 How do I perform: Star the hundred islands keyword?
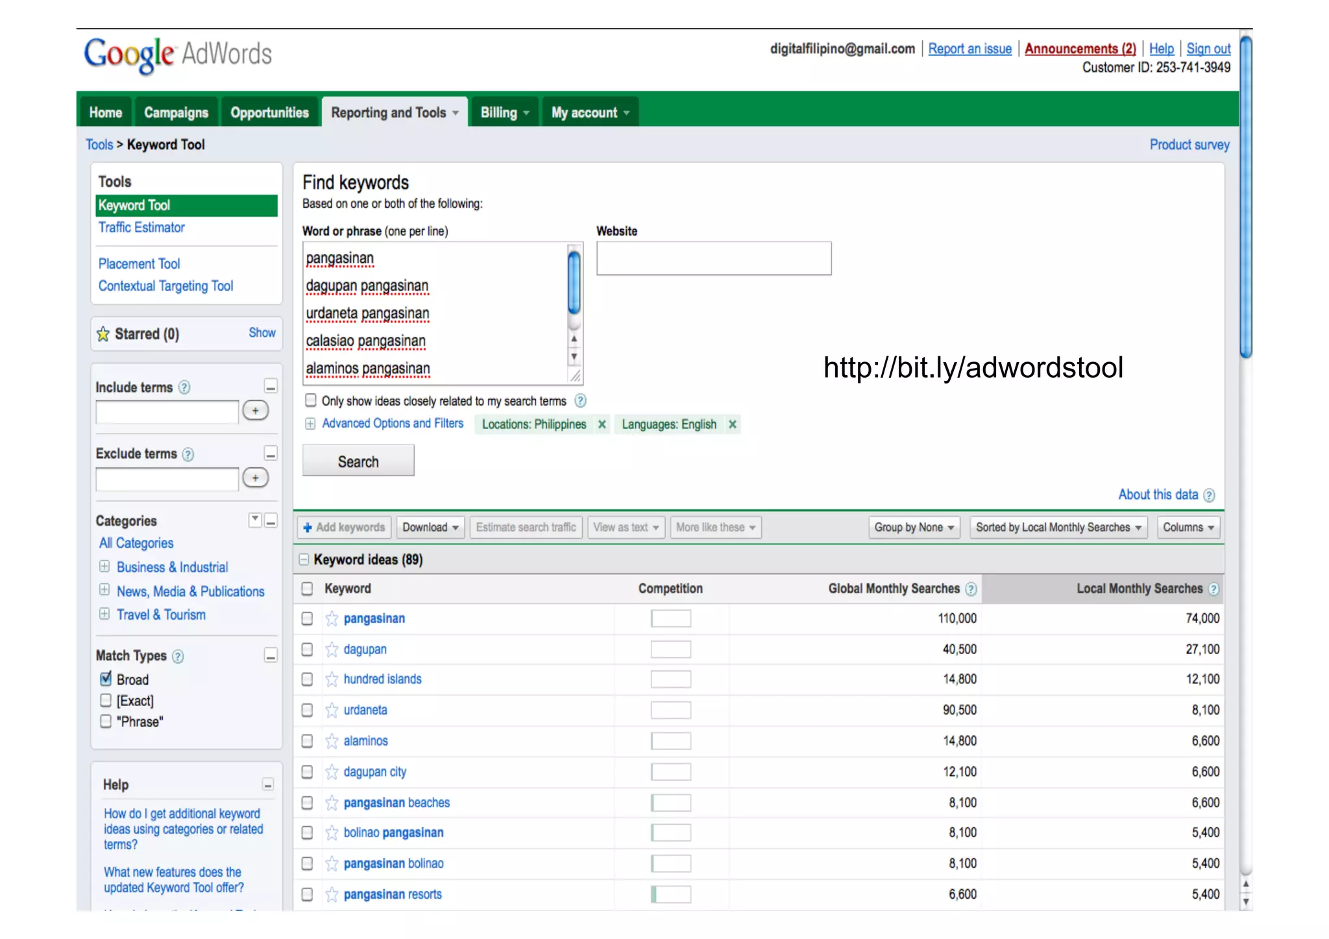point(332,679)
